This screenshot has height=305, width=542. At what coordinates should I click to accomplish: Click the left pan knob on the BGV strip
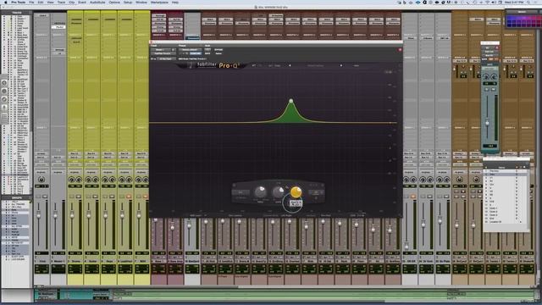[x=139, y=180]
